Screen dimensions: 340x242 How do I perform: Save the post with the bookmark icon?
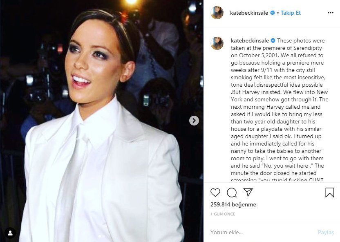(330, 193)
